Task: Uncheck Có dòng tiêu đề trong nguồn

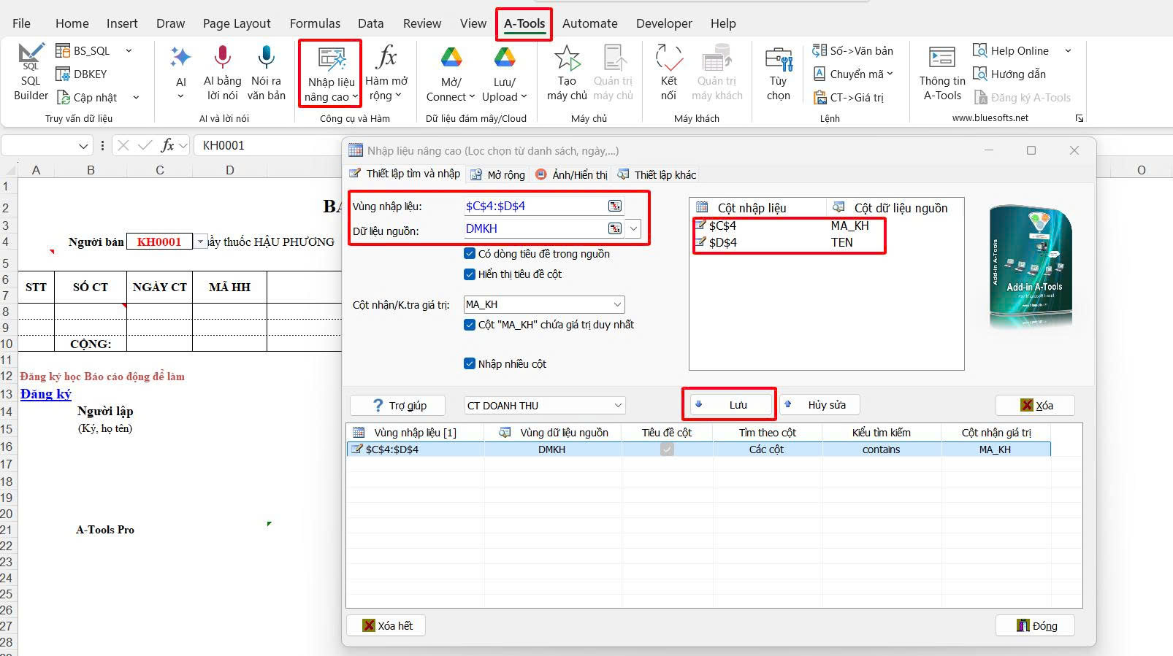Action: click(x=470, y=254)
